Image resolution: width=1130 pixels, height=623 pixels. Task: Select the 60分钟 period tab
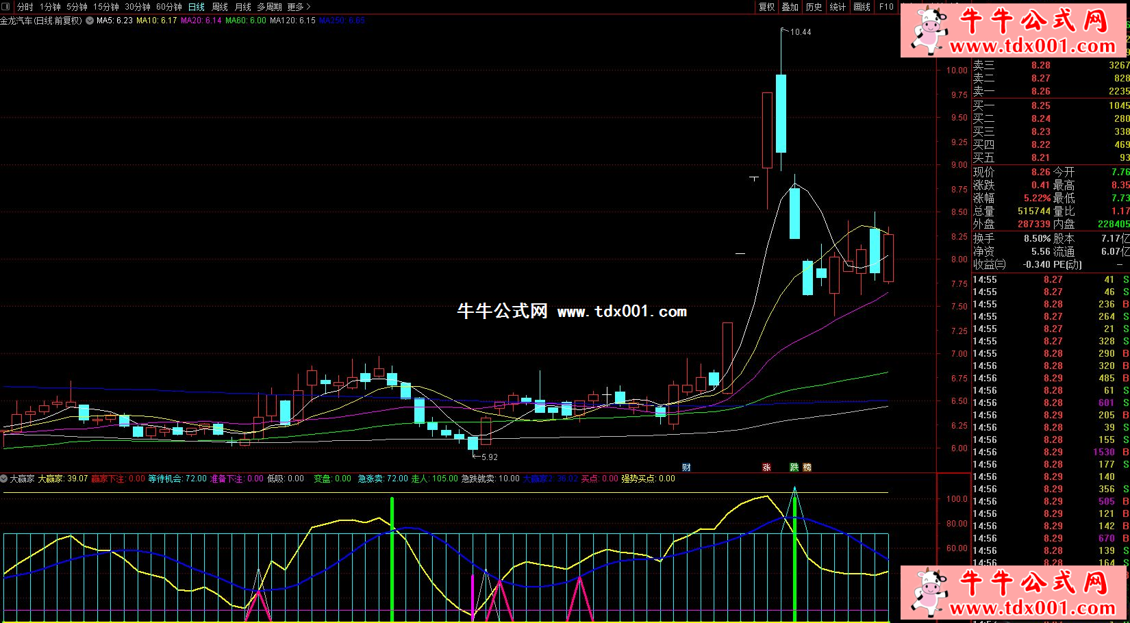169,7
